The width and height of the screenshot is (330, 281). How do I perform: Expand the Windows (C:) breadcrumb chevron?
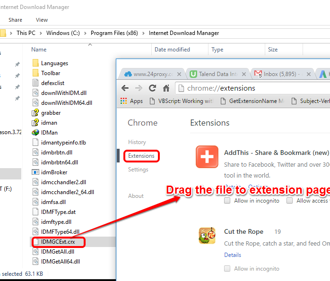[x=85, y=33]
